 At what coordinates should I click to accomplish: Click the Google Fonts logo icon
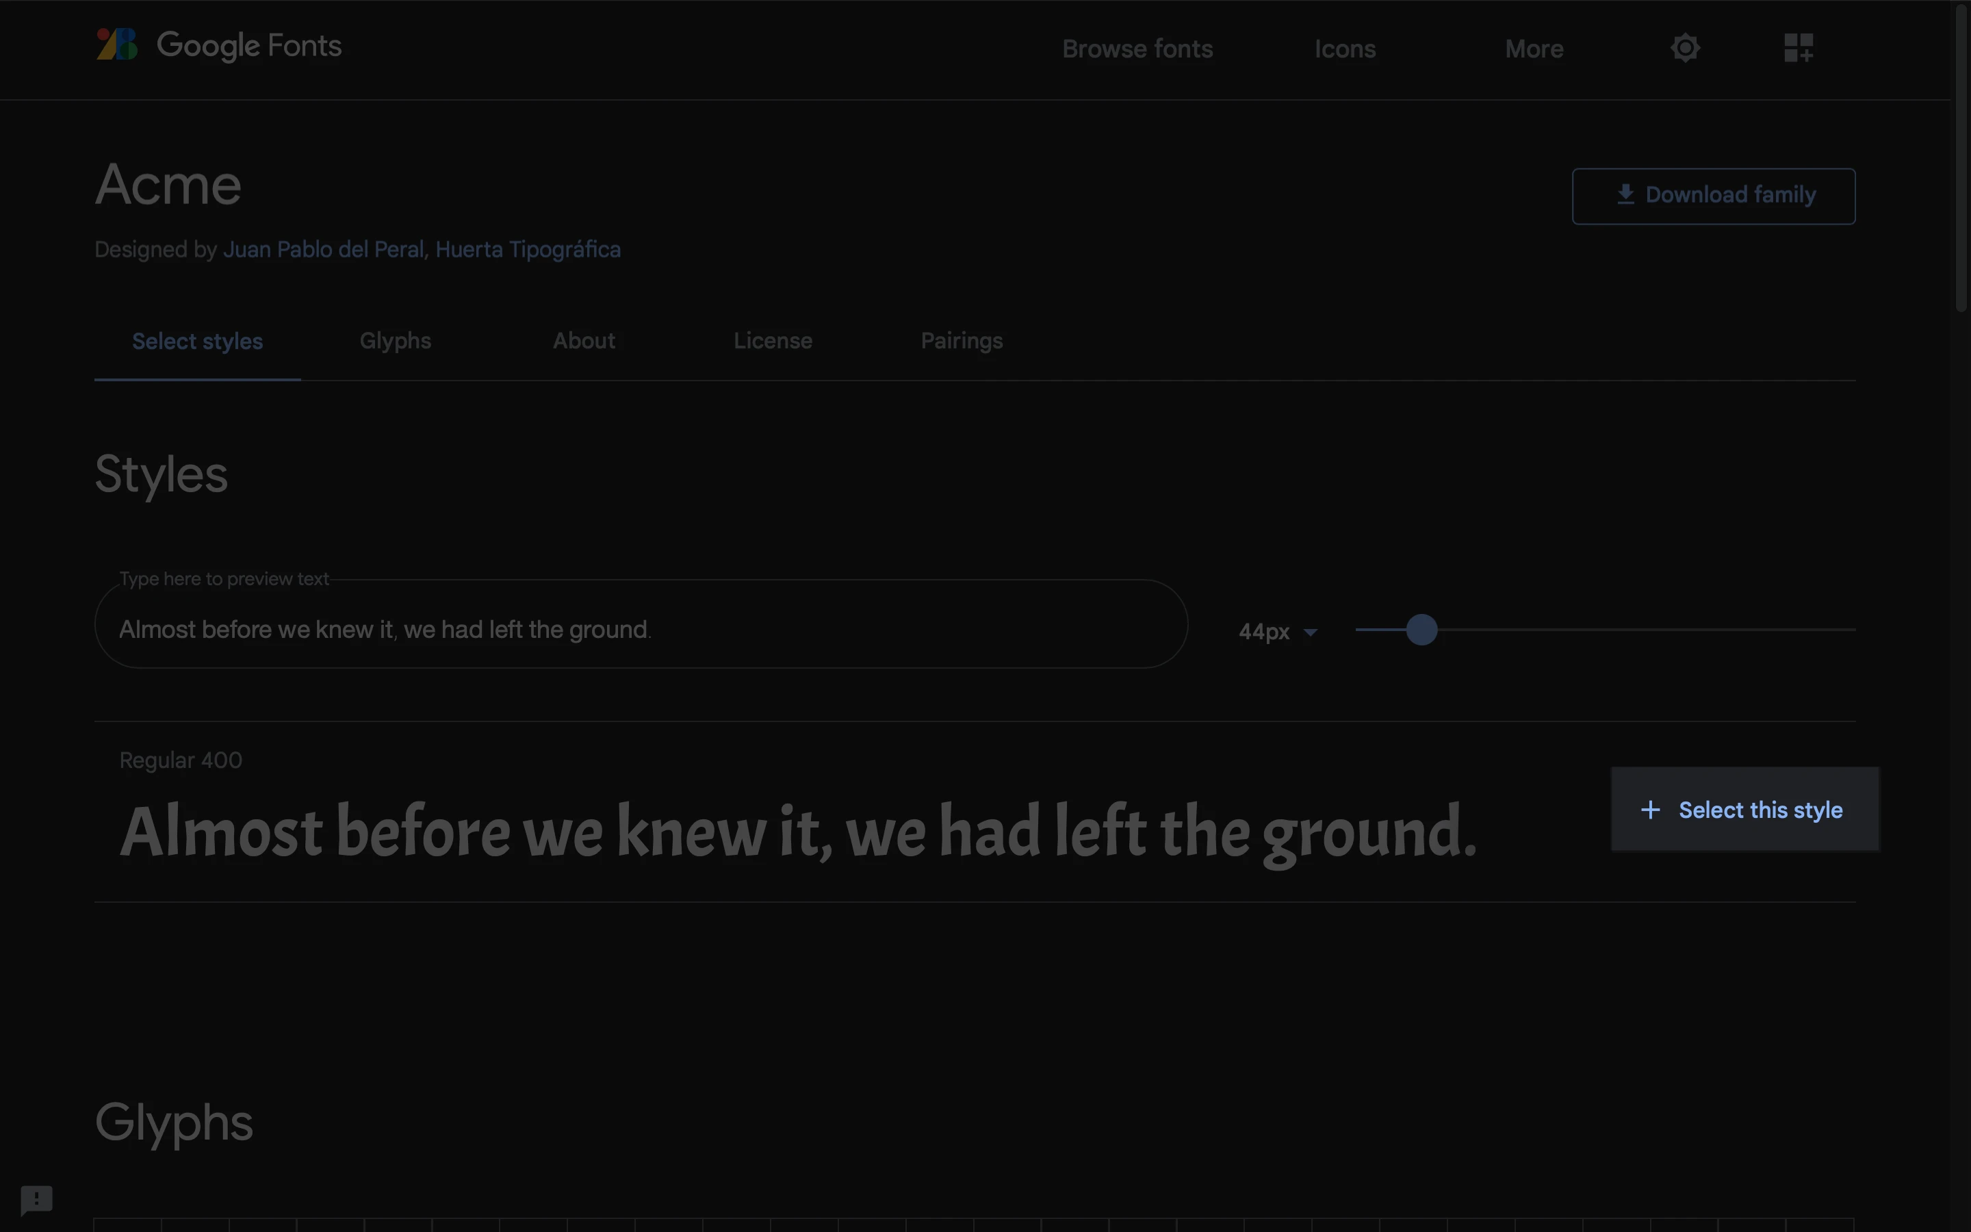116,44
